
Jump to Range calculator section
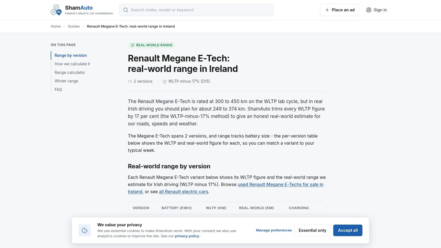70,72
